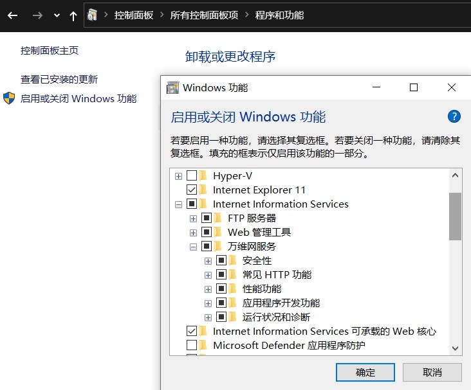Screen dimensions: 471x390
Task: Maximize the Windows 功能 dialog
Action: 414,87
